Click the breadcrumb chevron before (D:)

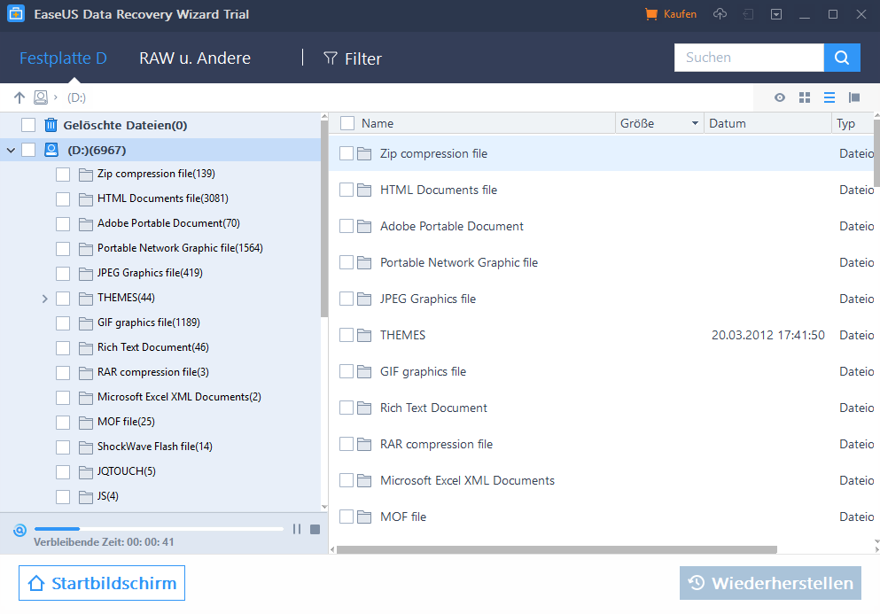pyautogui.click(x=56, y=97)
